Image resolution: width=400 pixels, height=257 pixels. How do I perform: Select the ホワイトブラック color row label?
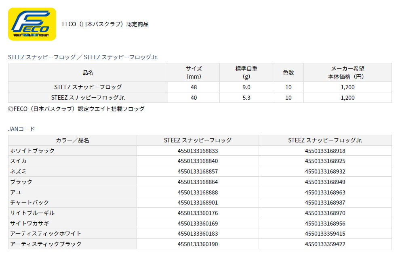(x=32, y=151)
